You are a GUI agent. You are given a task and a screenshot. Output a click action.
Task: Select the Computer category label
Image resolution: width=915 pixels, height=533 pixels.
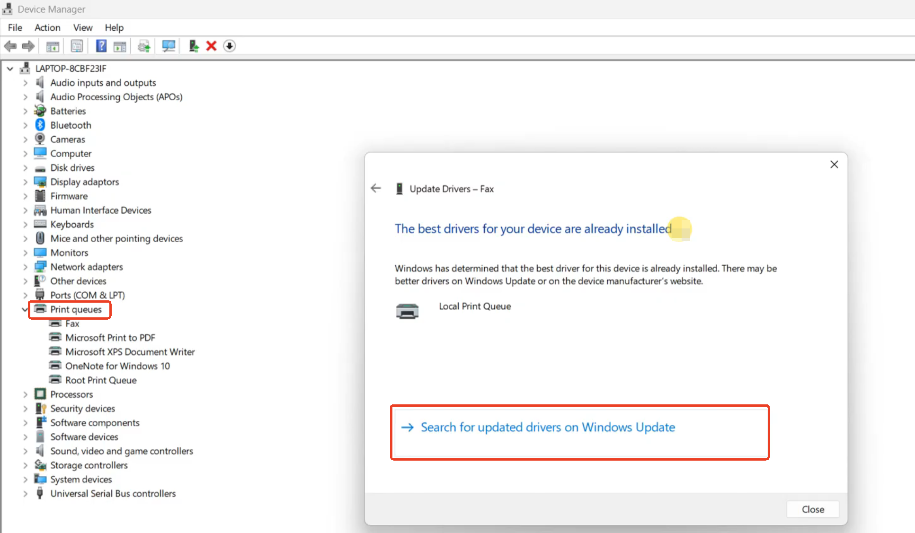tap(71, 154)
